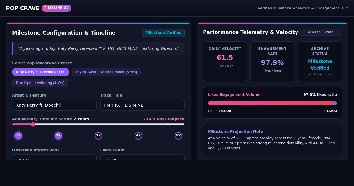Click Milestone Configuration & Timeline heading

[x=64, y=33]
